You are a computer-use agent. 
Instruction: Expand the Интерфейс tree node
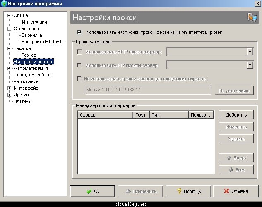(x=10, y=88)
